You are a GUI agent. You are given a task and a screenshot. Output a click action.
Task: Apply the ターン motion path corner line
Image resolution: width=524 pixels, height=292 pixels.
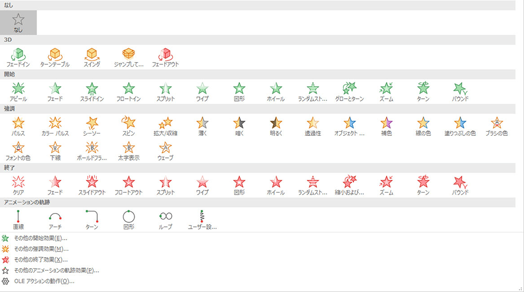pyautogui.click(x=92, y=219)
